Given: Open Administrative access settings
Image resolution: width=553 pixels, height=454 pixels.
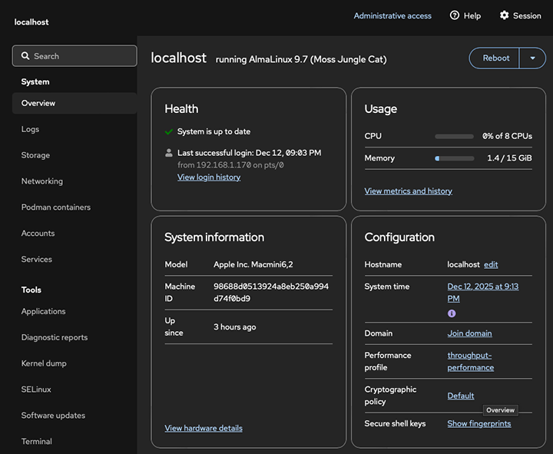Looking at the screenshot, I should (x=392, y=15).
